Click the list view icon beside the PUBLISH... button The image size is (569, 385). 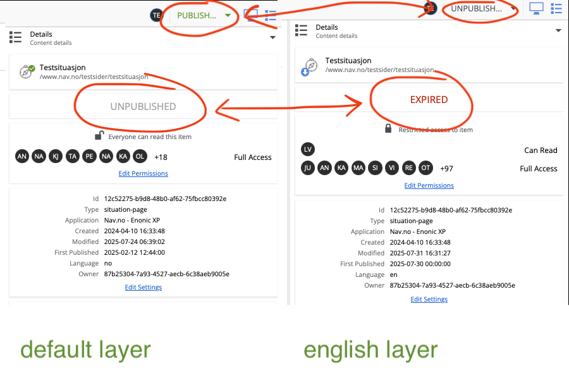[271, 15]
